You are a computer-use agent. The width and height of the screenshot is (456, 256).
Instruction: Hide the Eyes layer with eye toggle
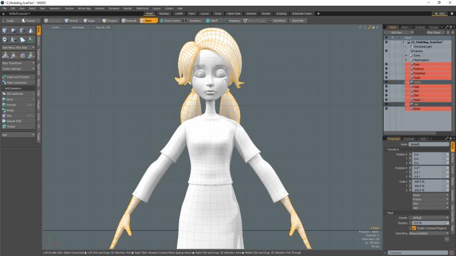386,64
